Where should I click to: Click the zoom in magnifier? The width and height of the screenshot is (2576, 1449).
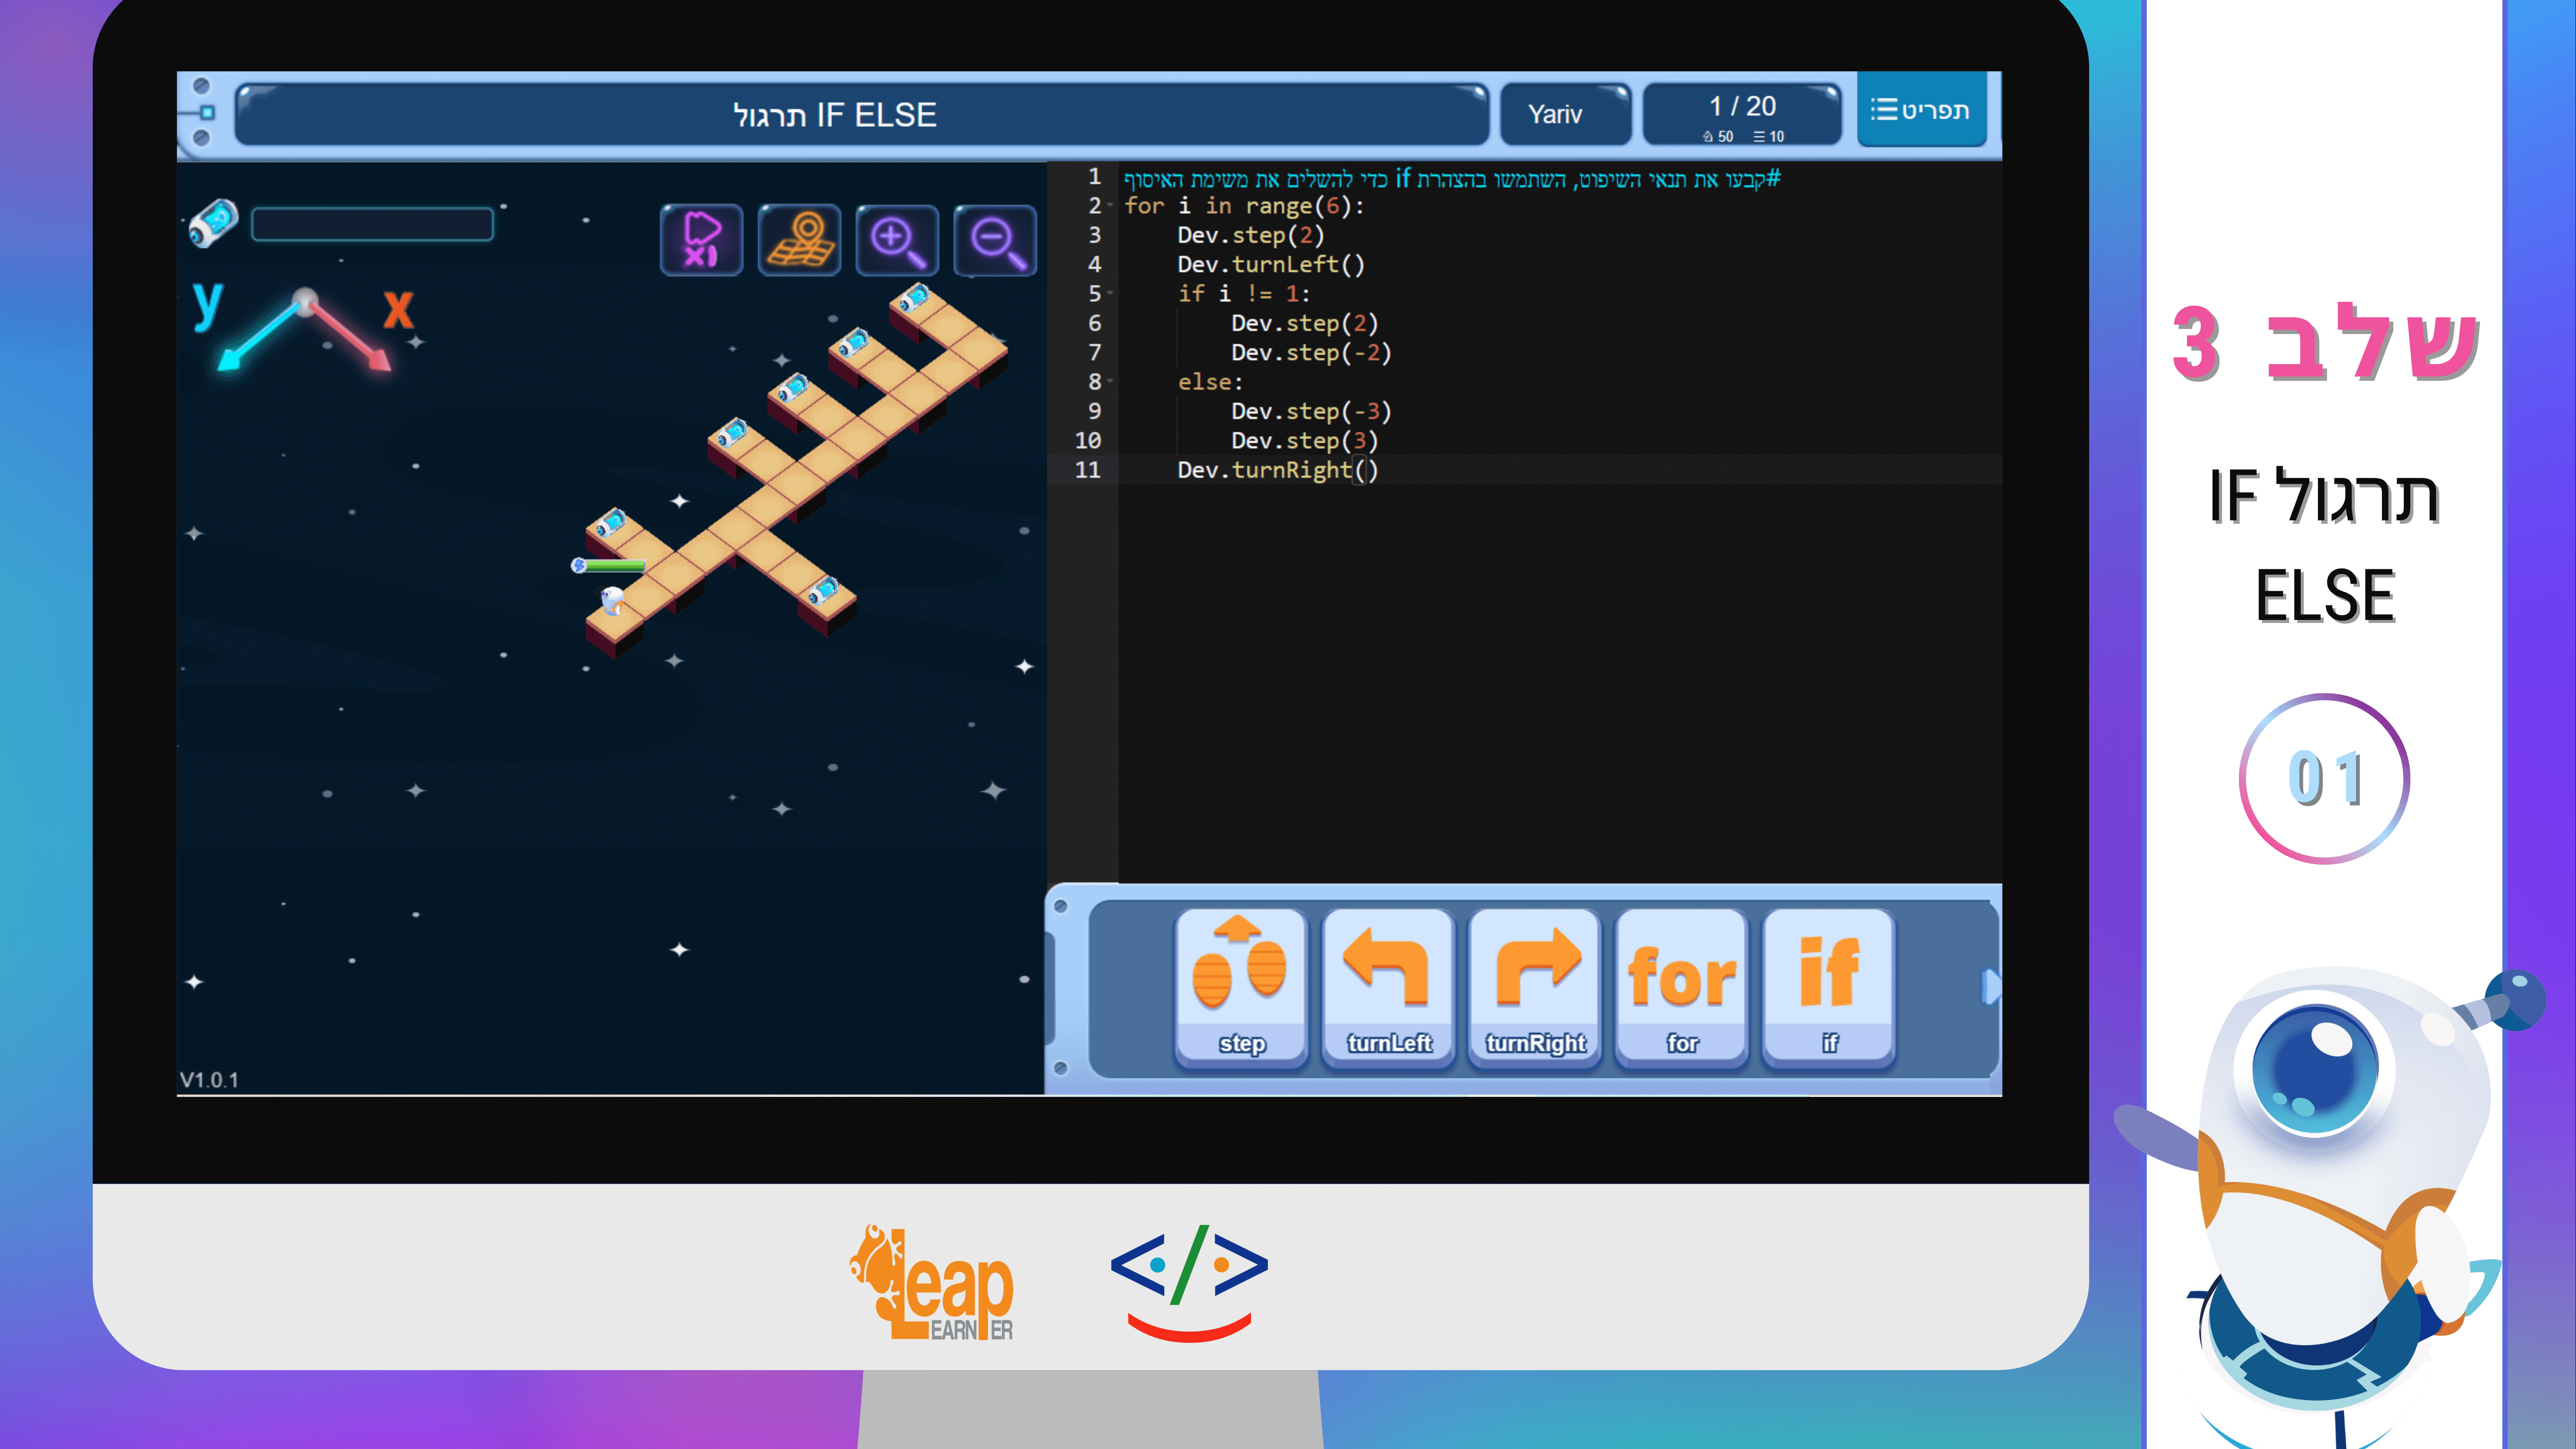tap(897, 240)
